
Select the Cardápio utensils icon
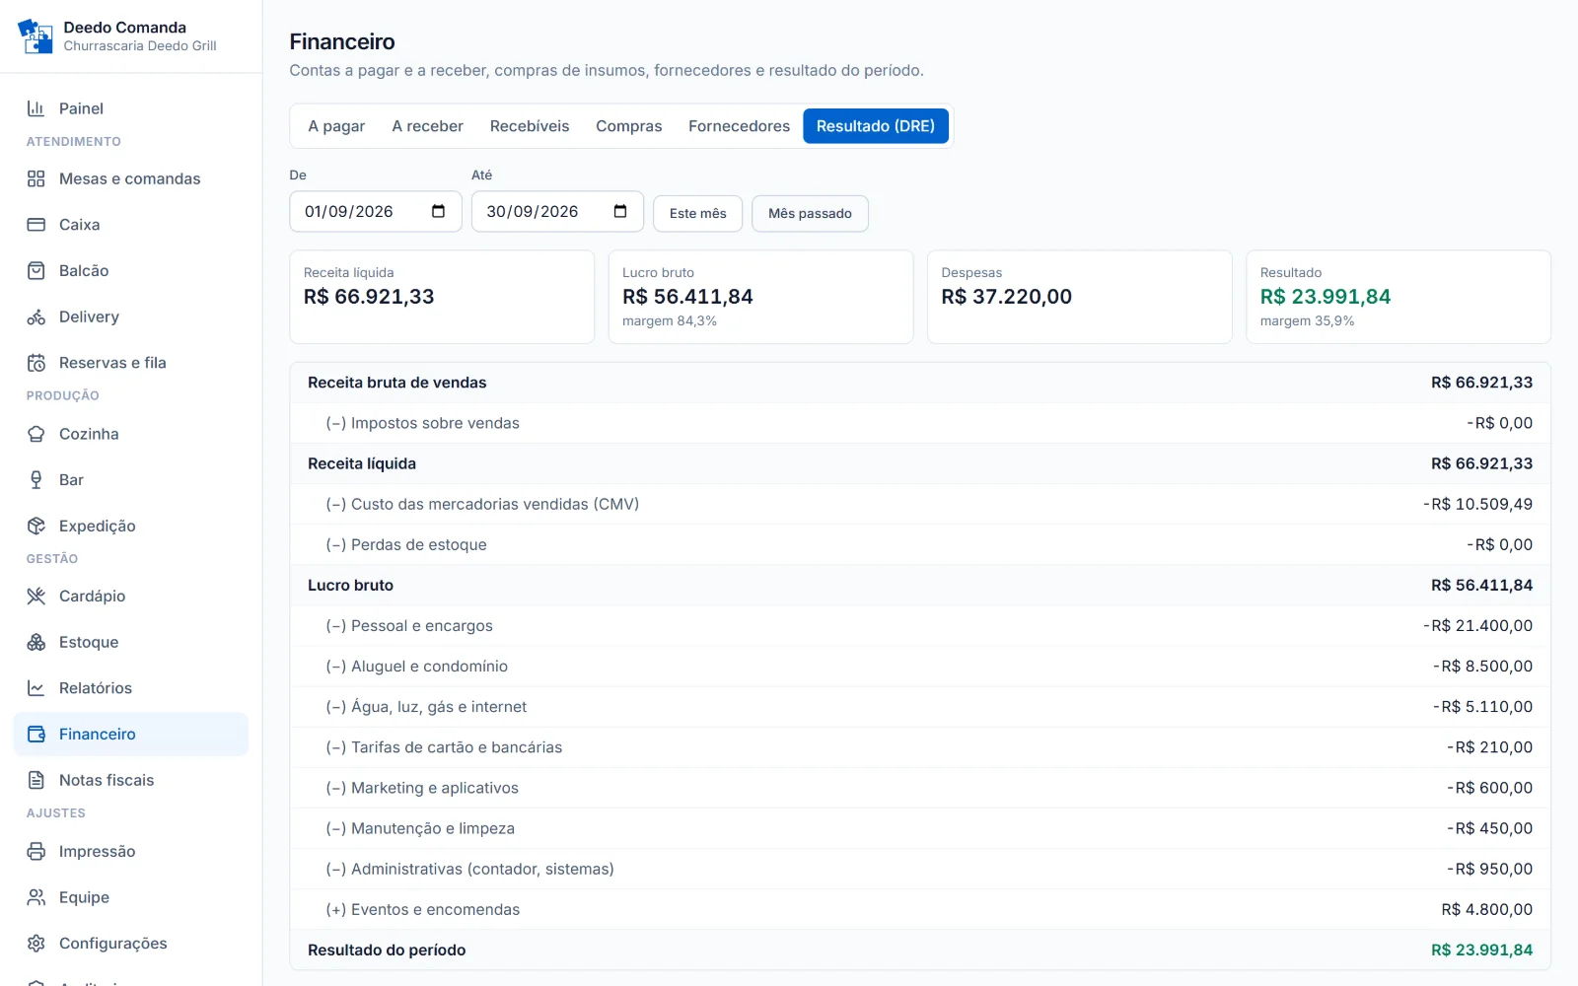click(36, 596)
